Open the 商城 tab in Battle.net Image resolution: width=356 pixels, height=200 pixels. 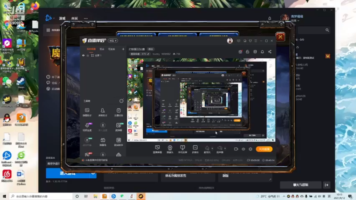(x=74, y=18)
